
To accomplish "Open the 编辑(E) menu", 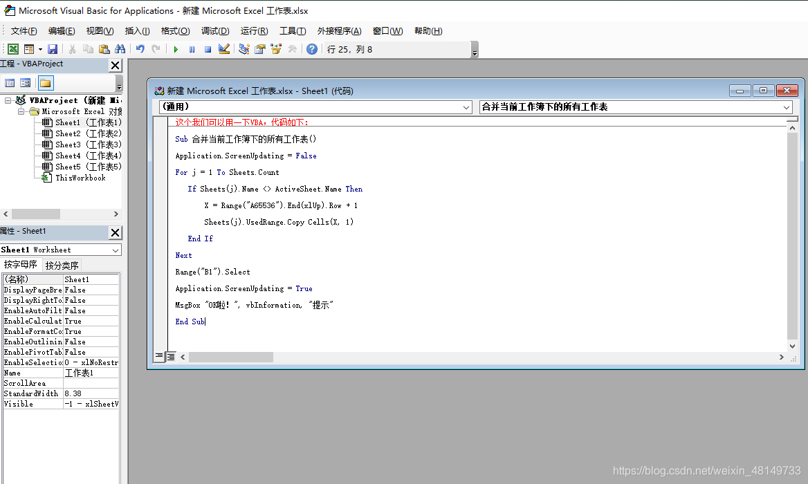I will coord(62,31).
